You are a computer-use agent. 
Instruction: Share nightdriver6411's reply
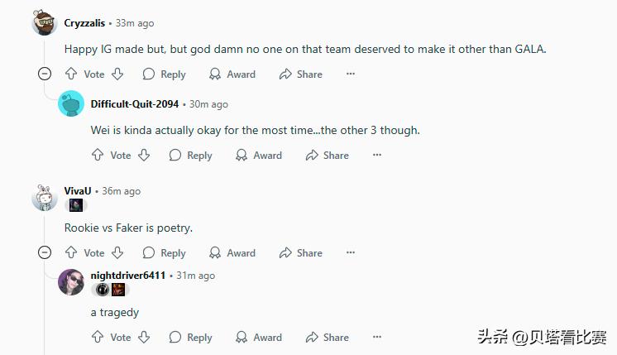coord(327,337)
